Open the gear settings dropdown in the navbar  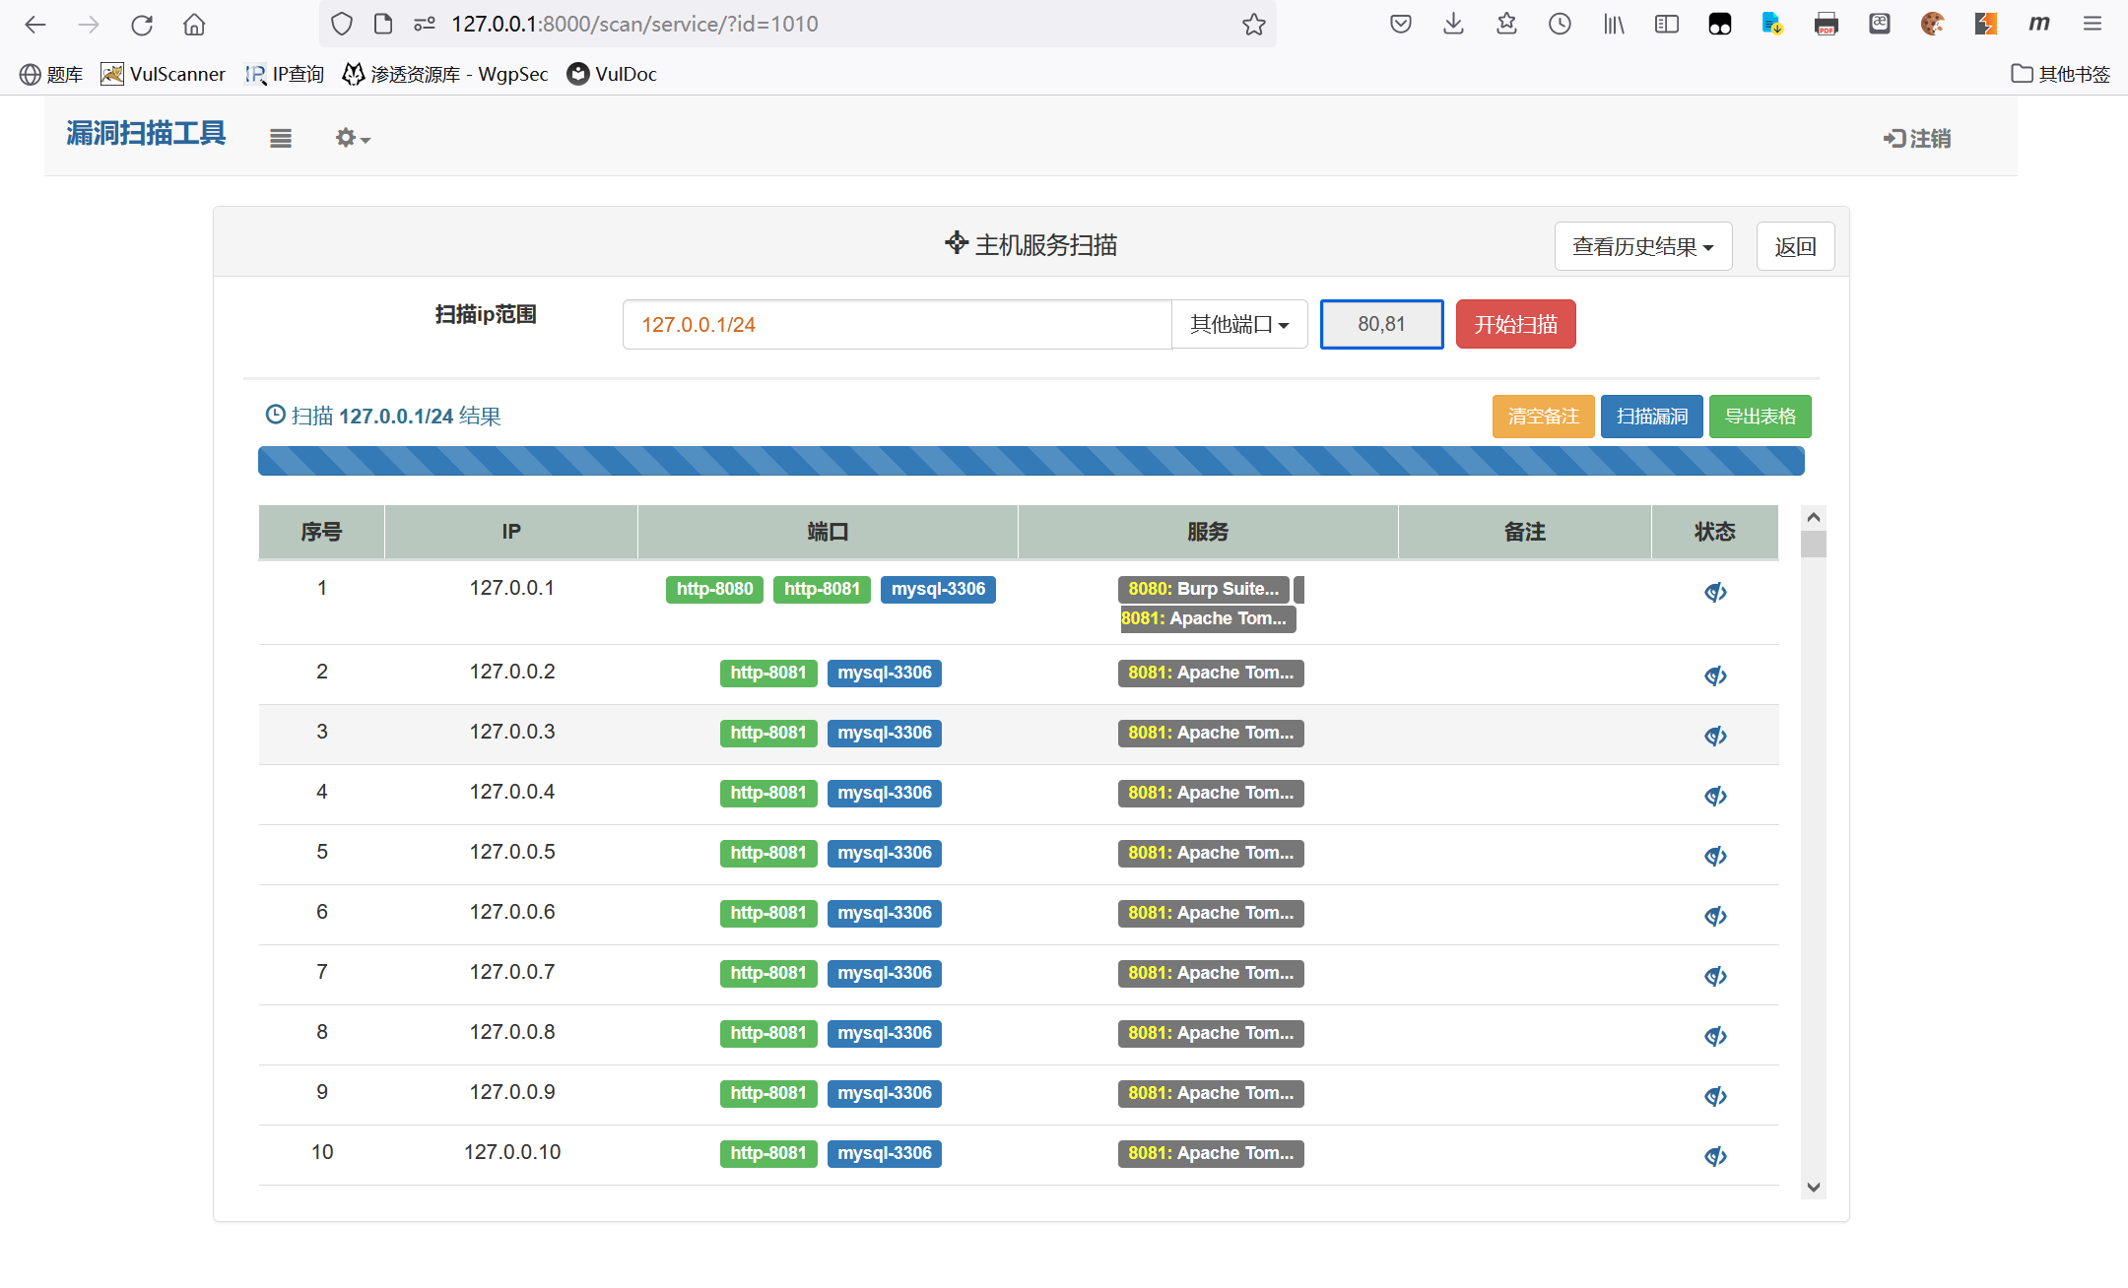pos(352,139)
